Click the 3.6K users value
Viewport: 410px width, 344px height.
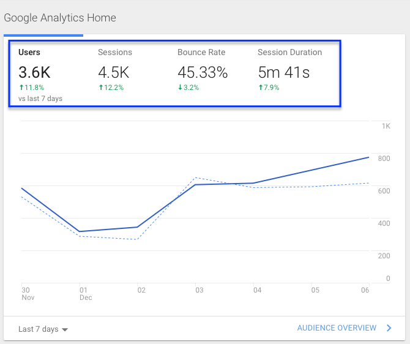[x=34, y=72]
